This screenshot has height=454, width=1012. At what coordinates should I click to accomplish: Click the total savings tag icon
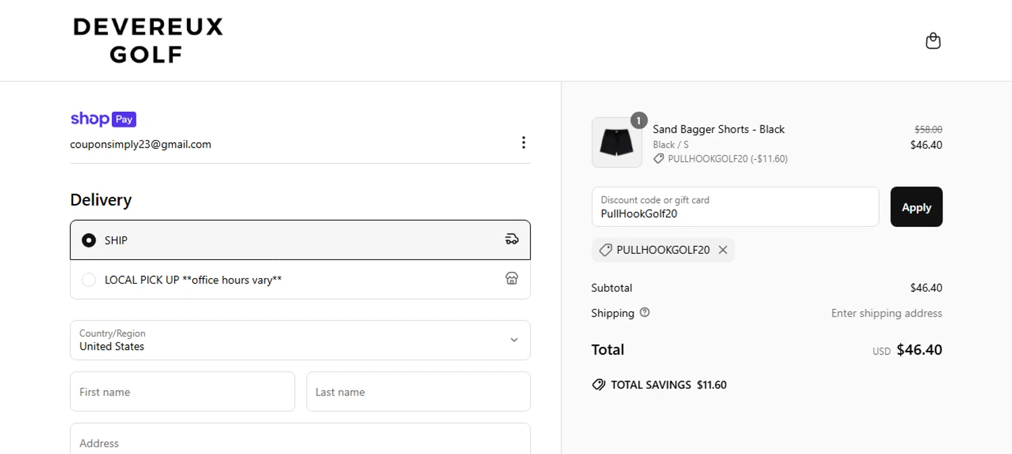pos(598,385)
